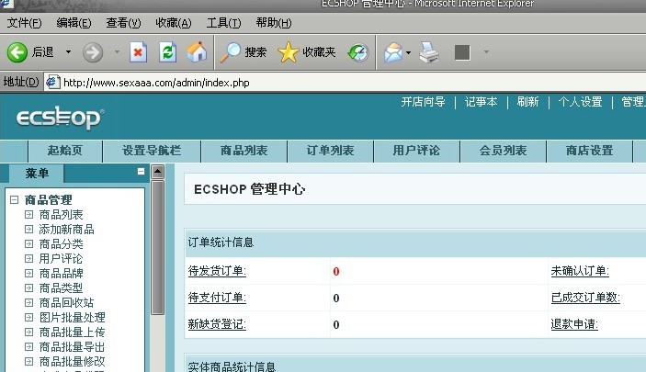646x372 pixels.
Task: Click the 刷新 link in header
Action: point(527,102)
